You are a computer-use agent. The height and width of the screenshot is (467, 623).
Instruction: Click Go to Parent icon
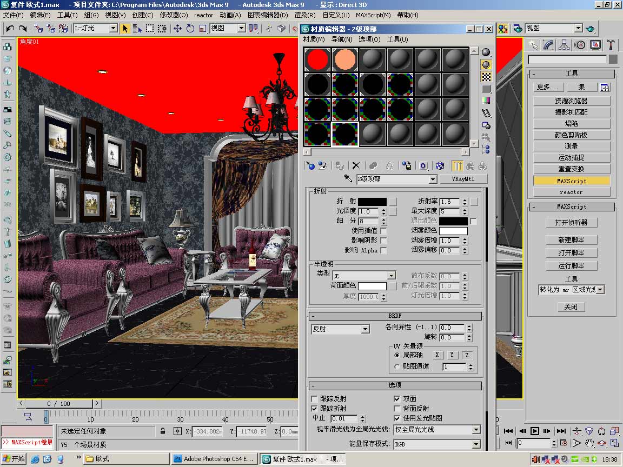pyautogui.click(x=470, y=166)
